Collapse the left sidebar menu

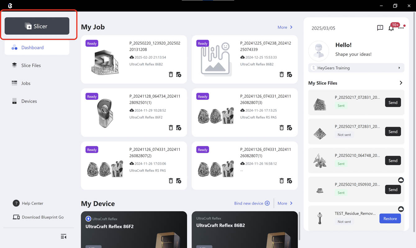64,237
